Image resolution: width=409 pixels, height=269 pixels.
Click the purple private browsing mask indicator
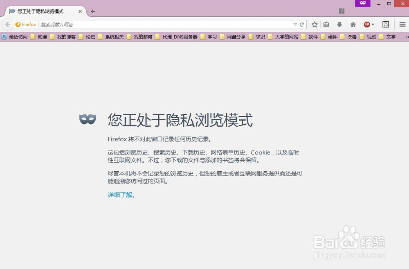pyautogui.click(x=363, y=3)
